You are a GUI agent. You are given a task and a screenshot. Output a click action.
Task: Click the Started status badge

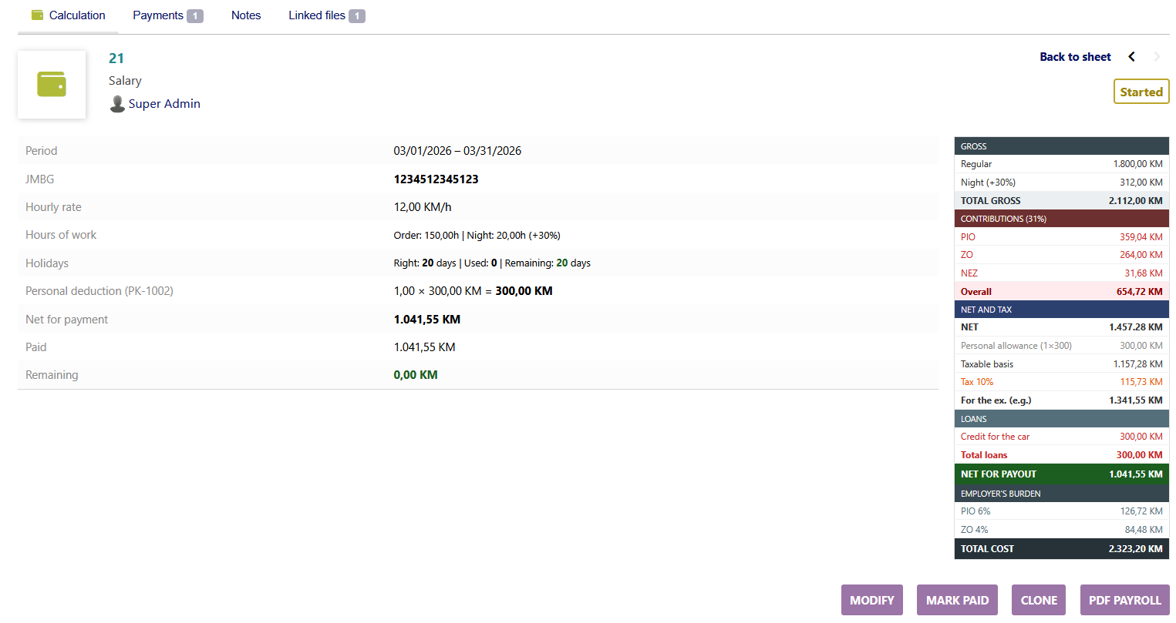click(1141, 92)
